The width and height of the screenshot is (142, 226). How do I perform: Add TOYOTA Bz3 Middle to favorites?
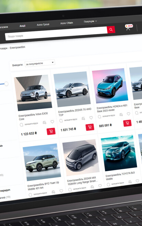(x=138, y=181)
